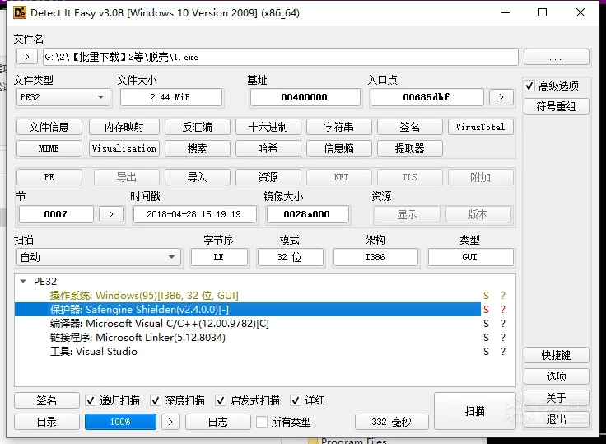Click the arrow button next to 100% progress

(170, 422)
